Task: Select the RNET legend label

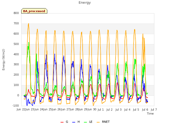Action: (x=106, y=122)
